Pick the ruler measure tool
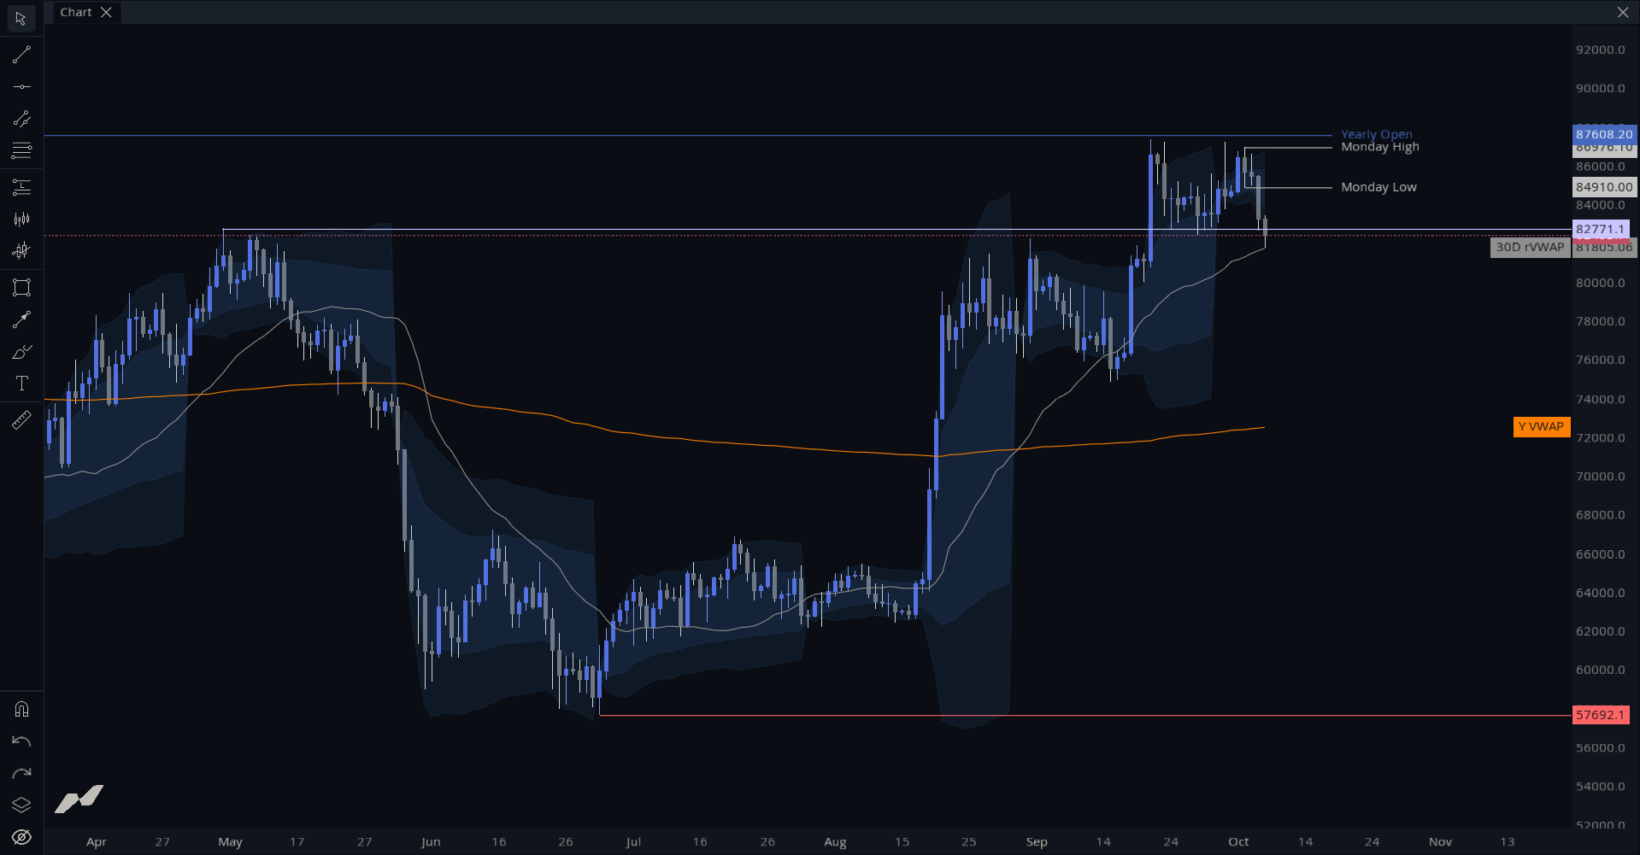Viewport: 1640px width, 855px height. [21, 419]
